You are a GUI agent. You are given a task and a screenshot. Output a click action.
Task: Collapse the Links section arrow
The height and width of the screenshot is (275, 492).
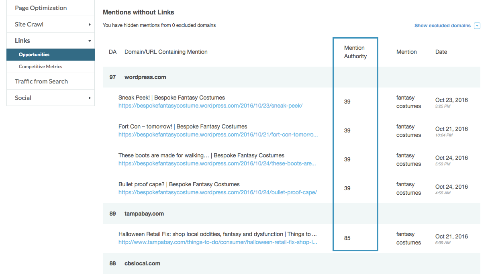tap(90, 41)
